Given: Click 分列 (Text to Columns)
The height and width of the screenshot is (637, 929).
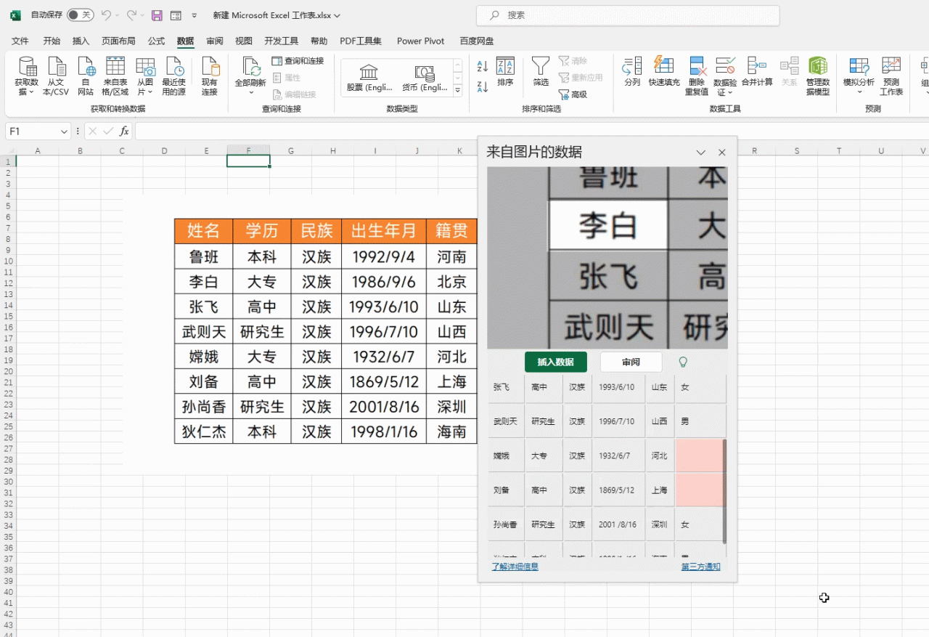Looking at the screenshot, I should 632,73.
